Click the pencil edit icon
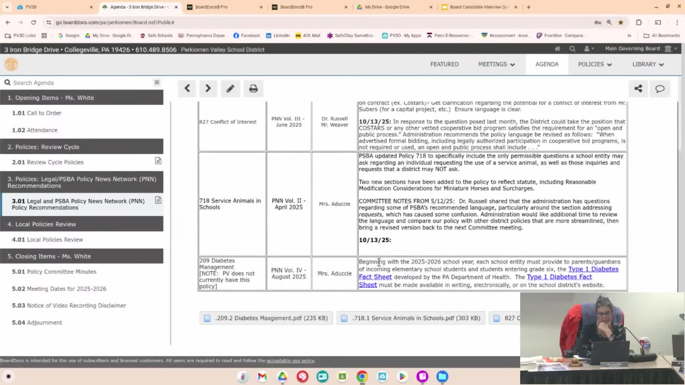 pos(230,88)
